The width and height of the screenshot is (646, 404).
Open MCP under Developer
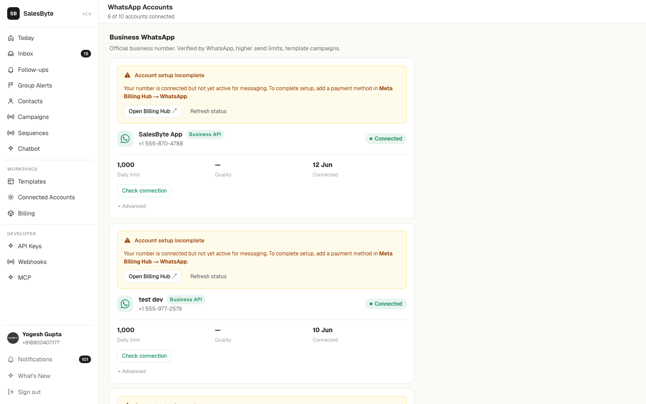[x=49, y=278]
